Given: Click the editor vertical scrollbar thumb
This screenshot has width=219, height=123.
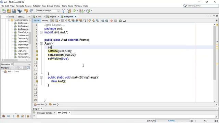Looking at the screenshot, I should [x=215, y=53].
